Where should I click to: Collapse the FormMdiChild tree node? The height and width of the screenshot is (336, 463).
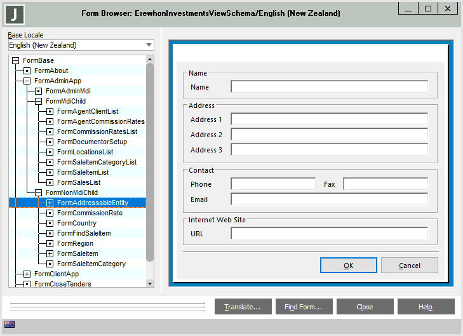[x=38, y=101]
